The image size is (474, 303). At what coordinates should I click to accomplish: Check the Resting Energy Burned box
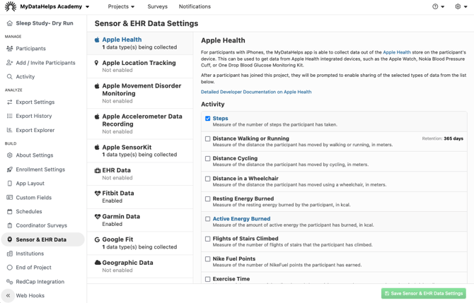coord(208,199)
